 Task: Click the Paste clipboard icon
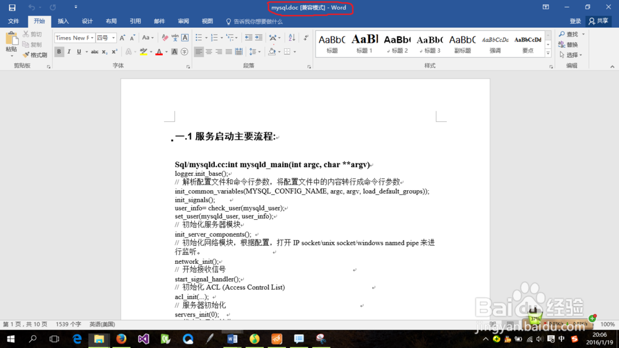(x=11, y=39)
